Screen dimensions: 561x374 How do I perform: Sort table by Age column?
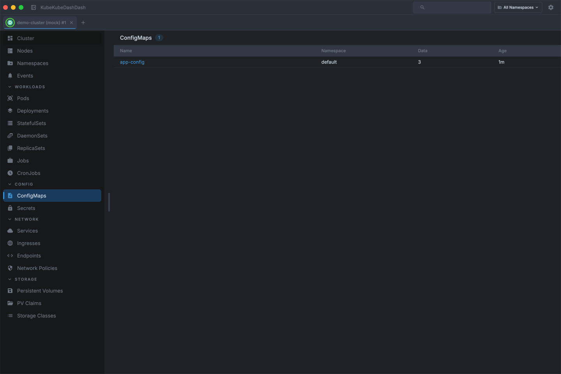[503, 51]
